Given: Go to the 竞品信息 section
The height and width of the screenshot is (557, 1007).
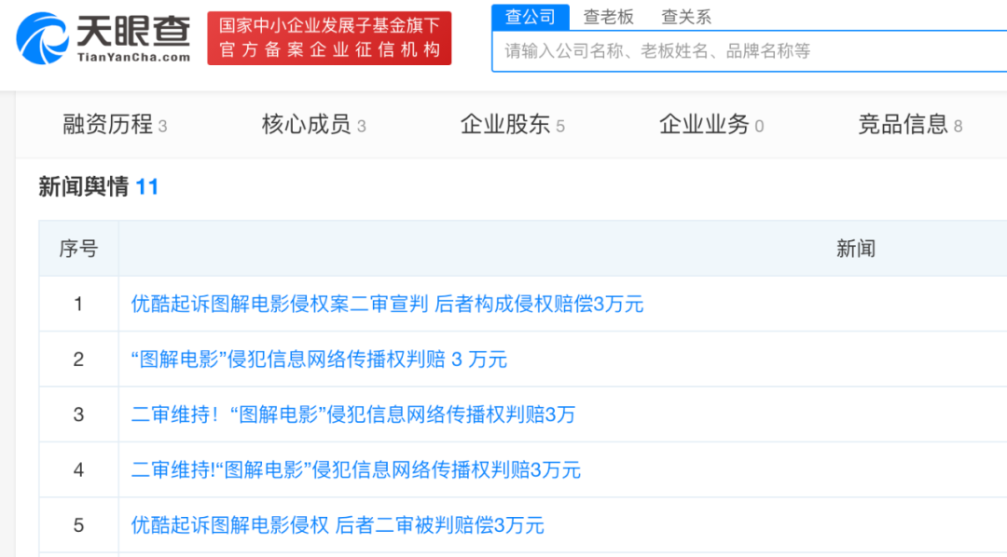Looking at the screenshot, I should (x=910, y=125).
